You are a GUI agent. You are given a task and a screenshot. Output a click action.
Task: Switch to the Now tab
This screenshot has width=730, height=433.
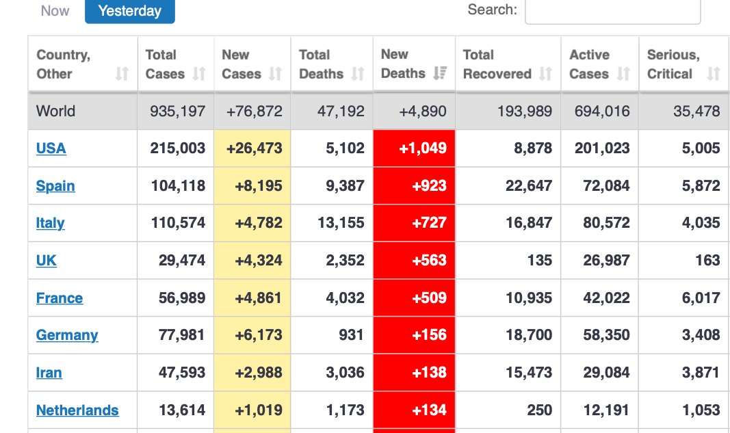point(55,11)
